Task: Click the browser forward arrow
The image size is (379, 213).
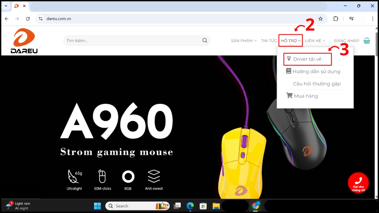Action: pyautogui.click(x=17, y=19)
